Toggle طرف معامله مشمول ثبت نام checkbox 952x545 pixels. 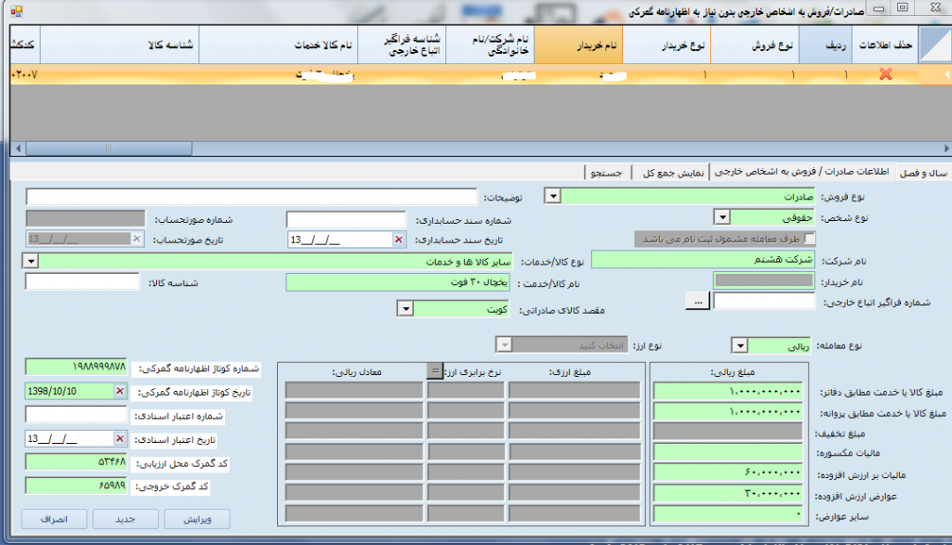[x=810, y=239]
